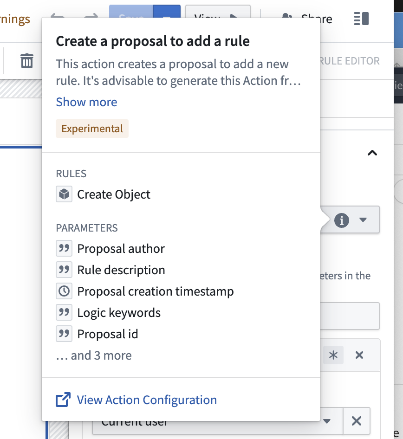The width and height of the screenshot is (403, 439).
Task: Open View Action Configuration link
Action: (147, 400)
